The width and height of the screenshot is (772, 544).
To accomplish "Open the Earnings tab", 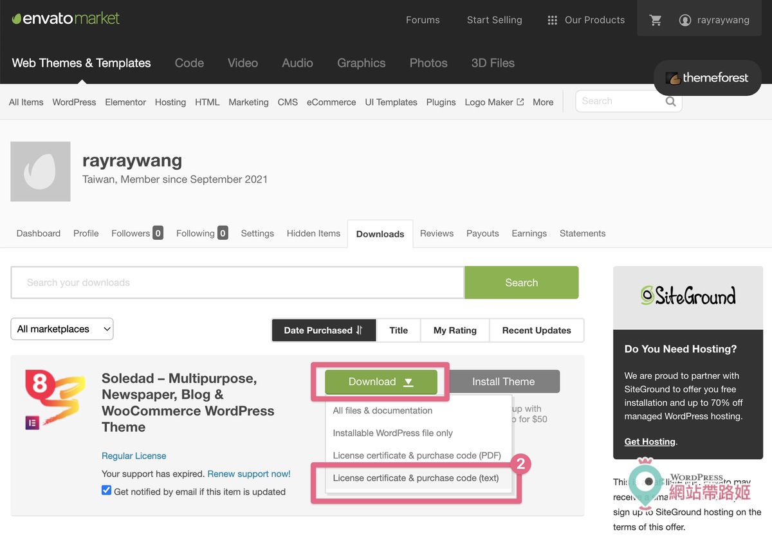I will 529,233.
